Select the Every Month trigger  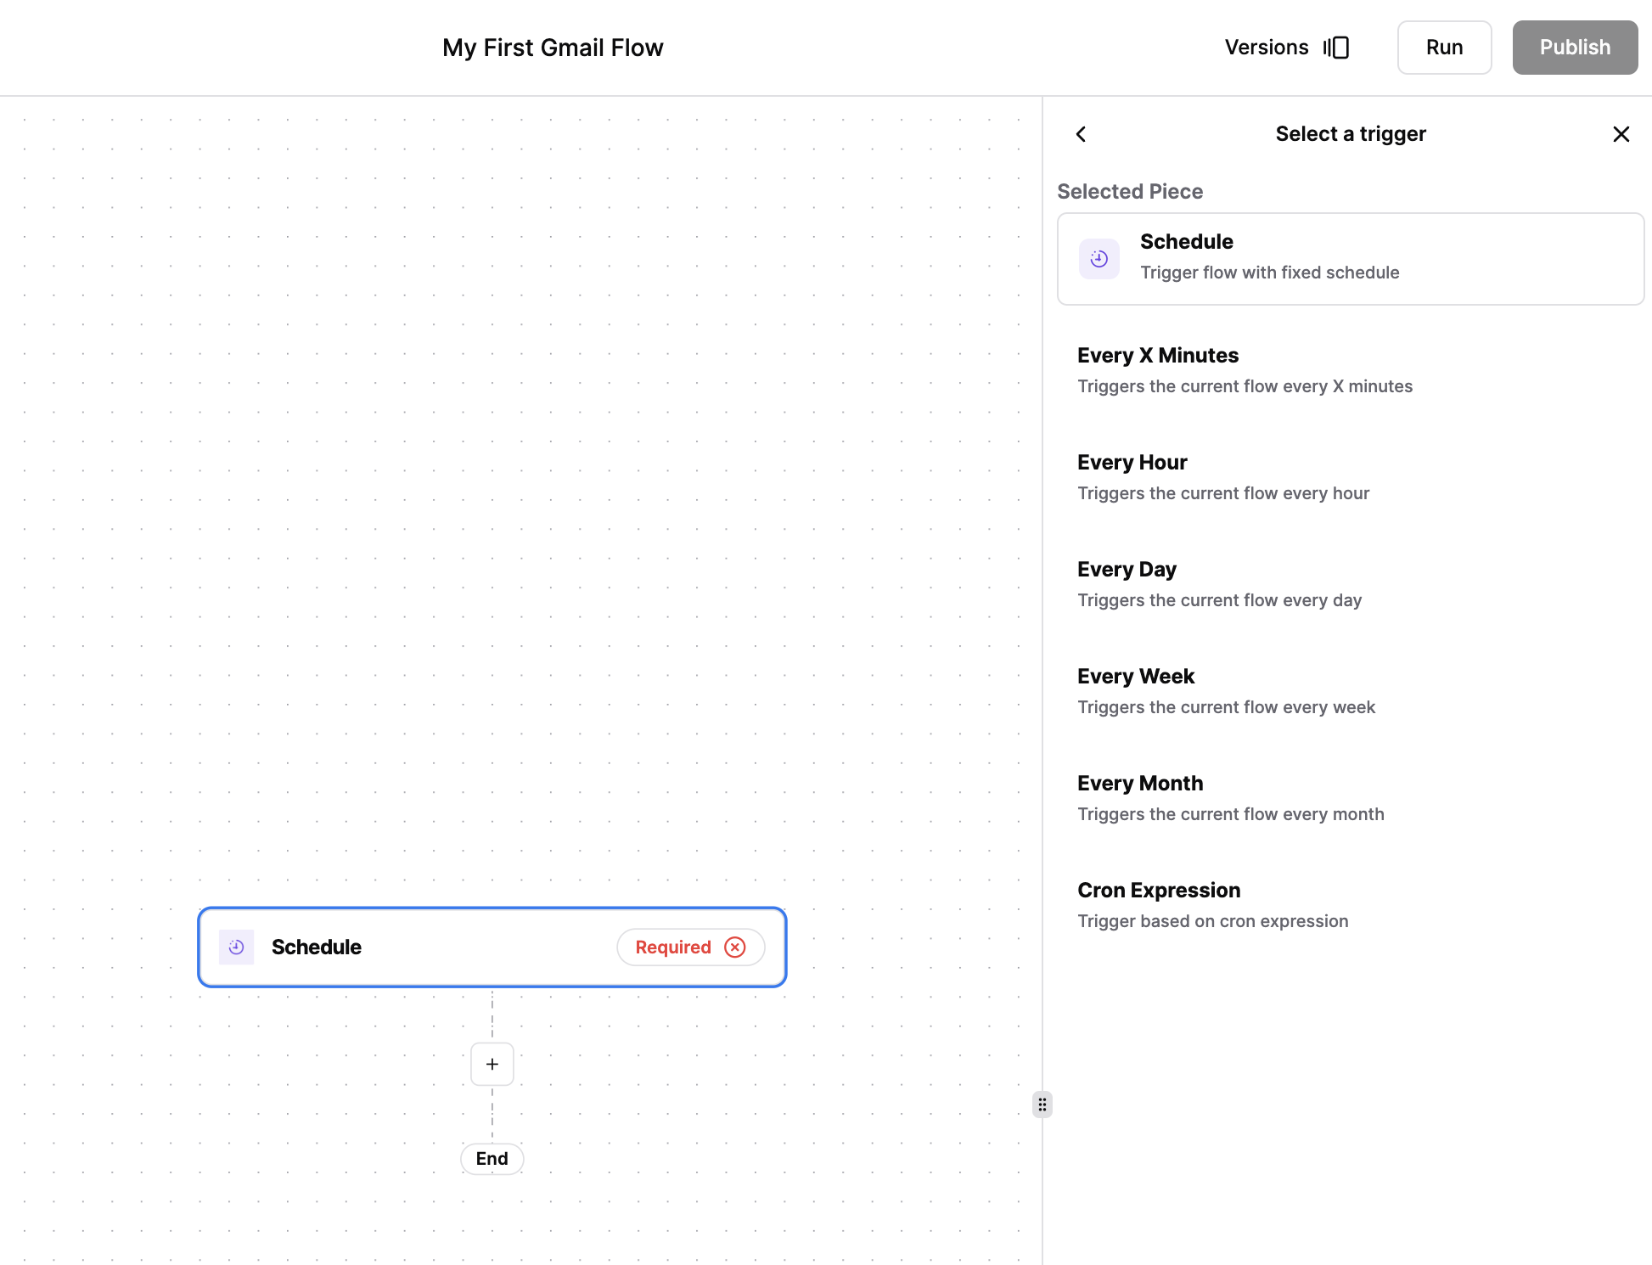1351,798
